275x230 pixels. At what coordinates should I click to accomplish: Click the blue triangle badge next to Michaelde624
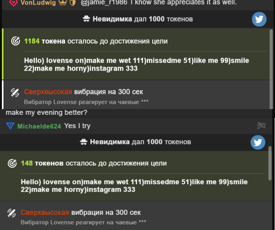pyautogui.click(x=10, y=126)
